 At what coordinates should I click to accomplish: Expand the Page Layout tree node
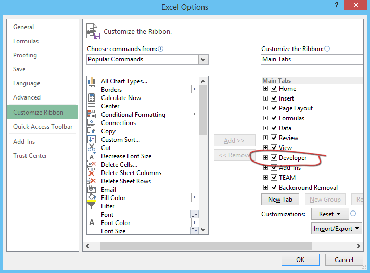(x=266, y=108)
